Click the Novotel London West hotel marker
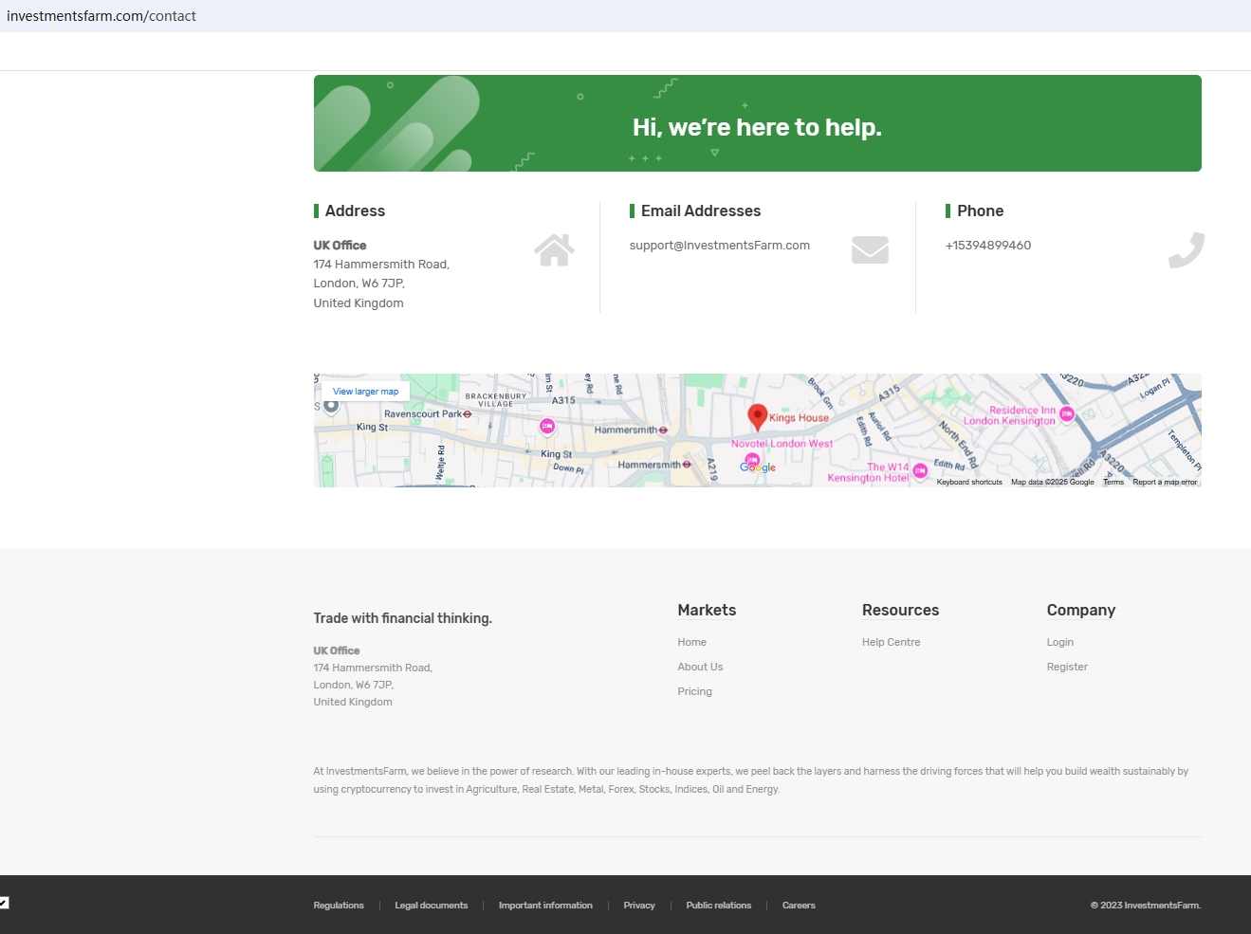This screenshot has width=1251, height=934. click(752, 460)
